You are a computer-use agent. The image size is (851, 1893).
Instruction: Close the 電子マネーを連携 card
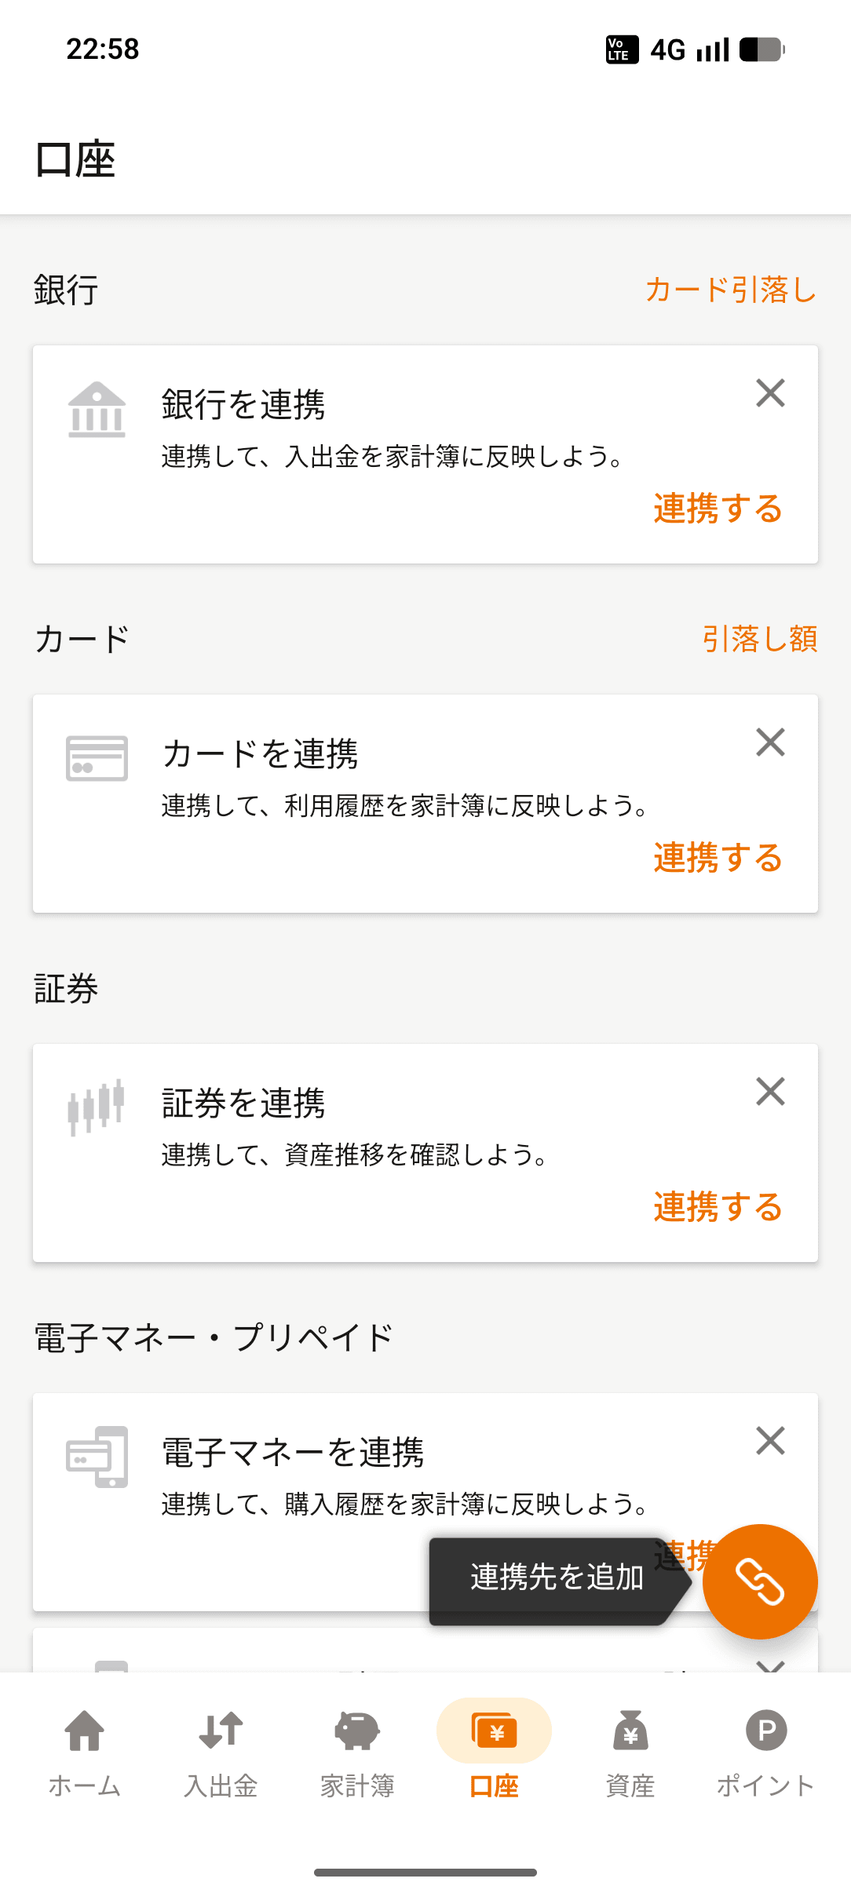pos(770,1441)
